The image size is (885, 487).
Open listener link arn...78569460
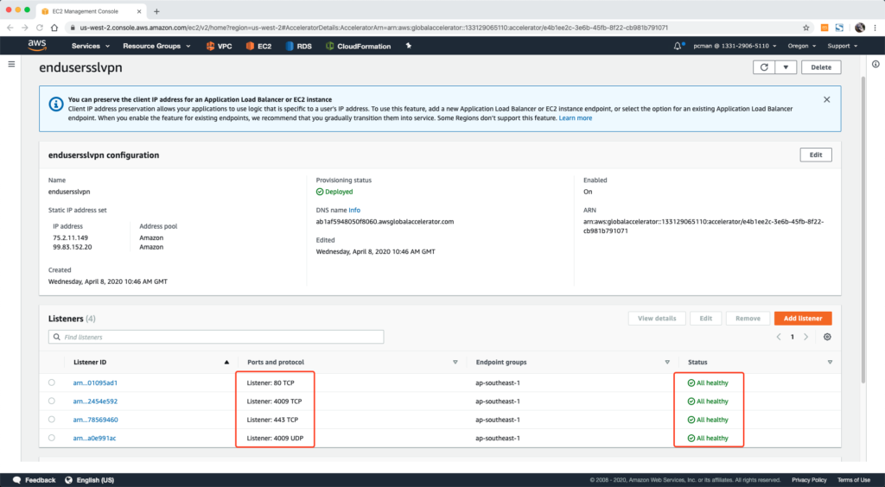tap(95, 420)
